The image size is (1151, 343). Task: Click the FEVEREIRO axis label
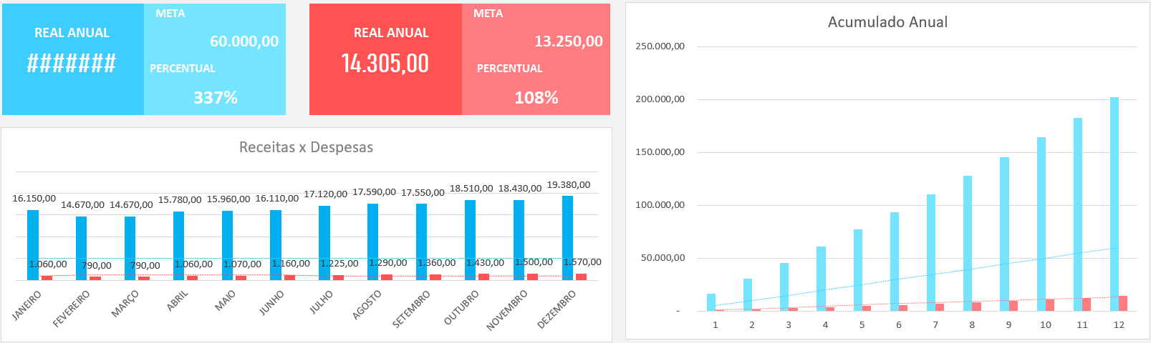point(72,308)
